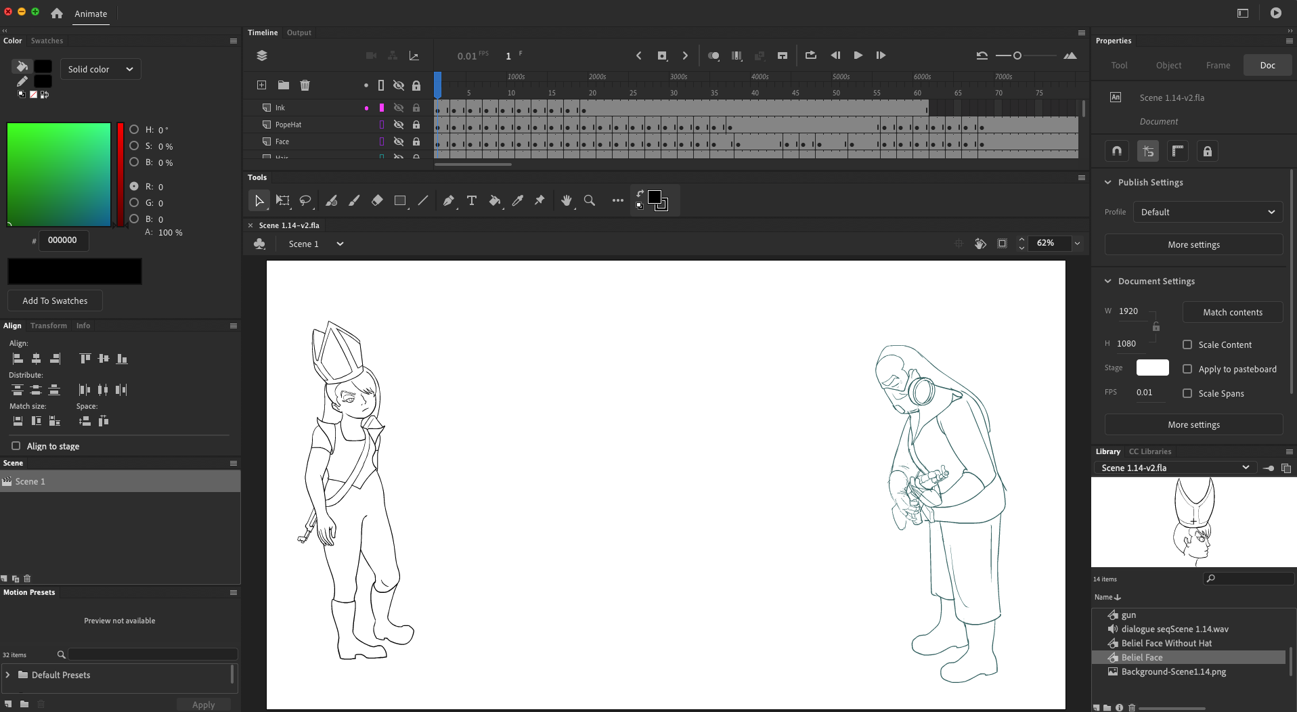
Task: Select the Paint Bucket tool
Action: coord(495,201)
